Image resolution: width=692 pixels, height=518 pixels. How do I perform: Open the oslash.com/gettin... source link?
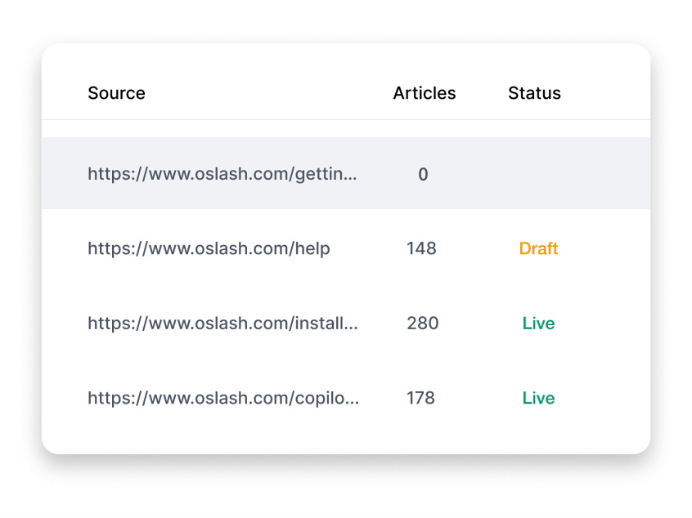[222, 174]
